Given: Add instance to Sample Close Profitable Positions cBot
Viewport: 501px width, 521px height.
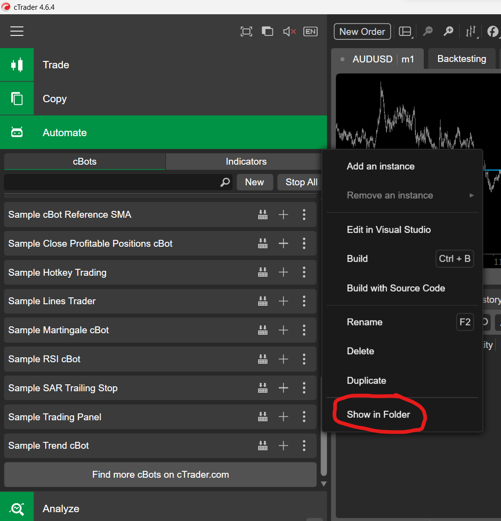Looking at the screenshot, I should (x=283, y=244).
